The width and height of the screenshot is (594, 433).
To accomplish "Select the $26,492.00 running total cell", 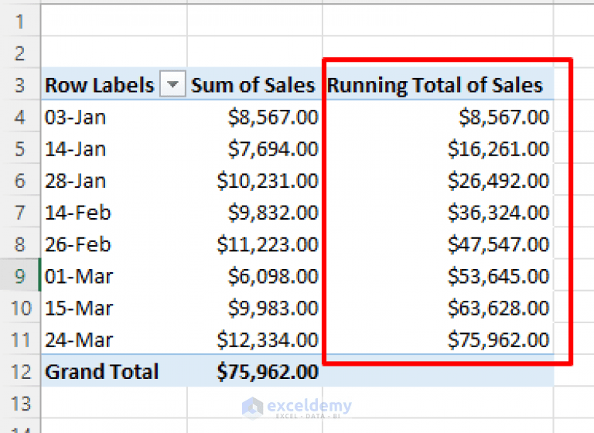I will (x=438, y=180).
